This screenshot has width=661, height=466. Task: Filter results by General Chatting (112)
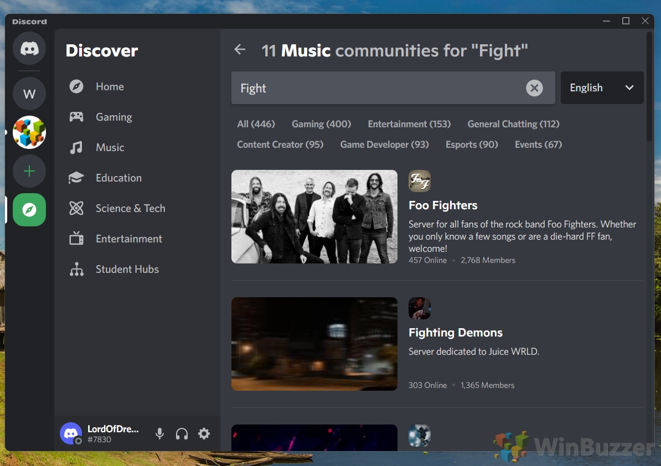click(513, 124)
